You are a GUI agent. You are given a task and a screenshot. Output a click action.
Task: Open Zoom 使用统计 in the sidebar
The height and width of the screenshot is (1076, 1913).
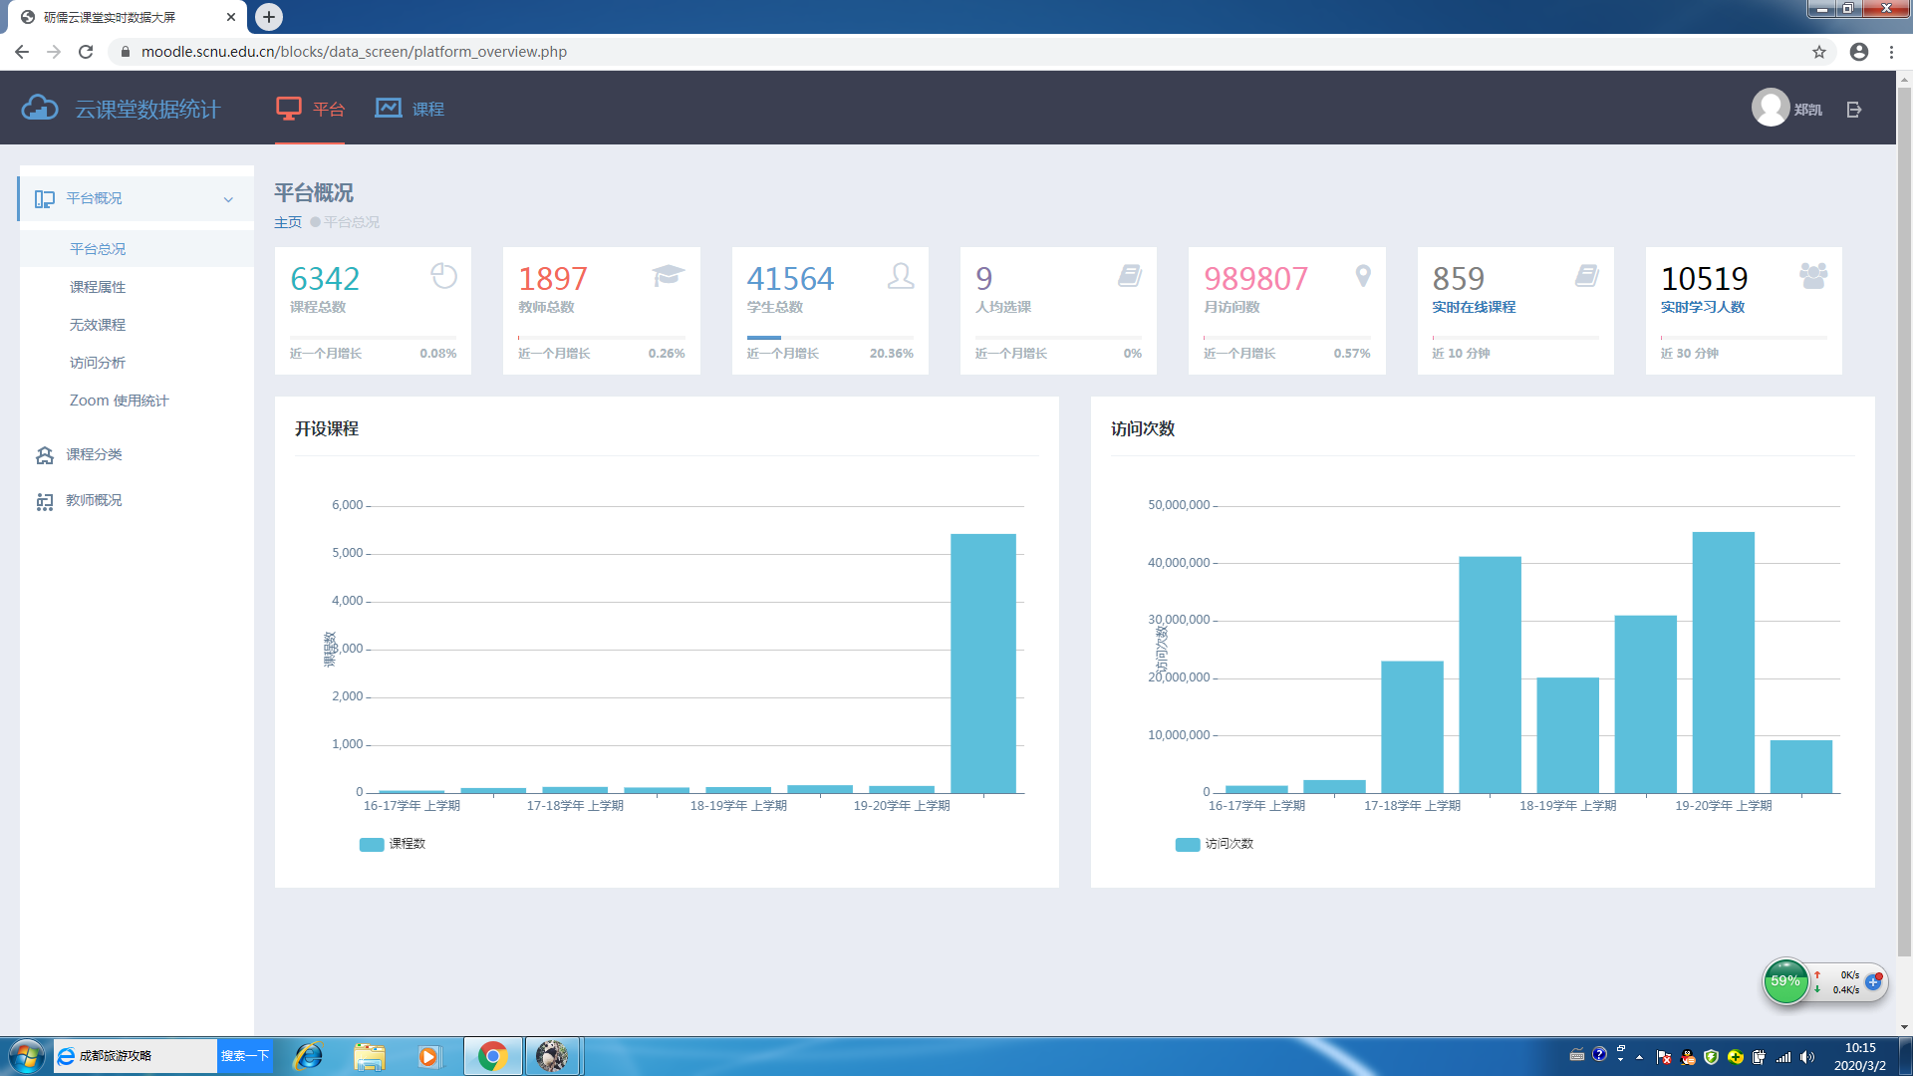120,401
